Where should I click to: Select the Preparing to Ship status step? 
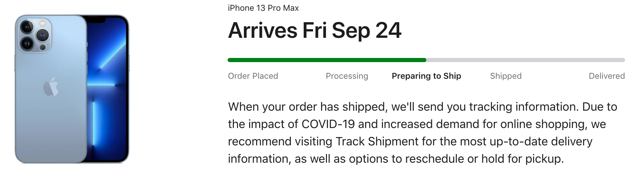426,76
